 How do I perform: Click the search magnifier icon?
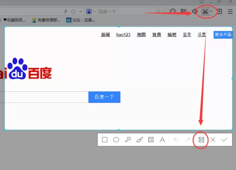[159, 11]
